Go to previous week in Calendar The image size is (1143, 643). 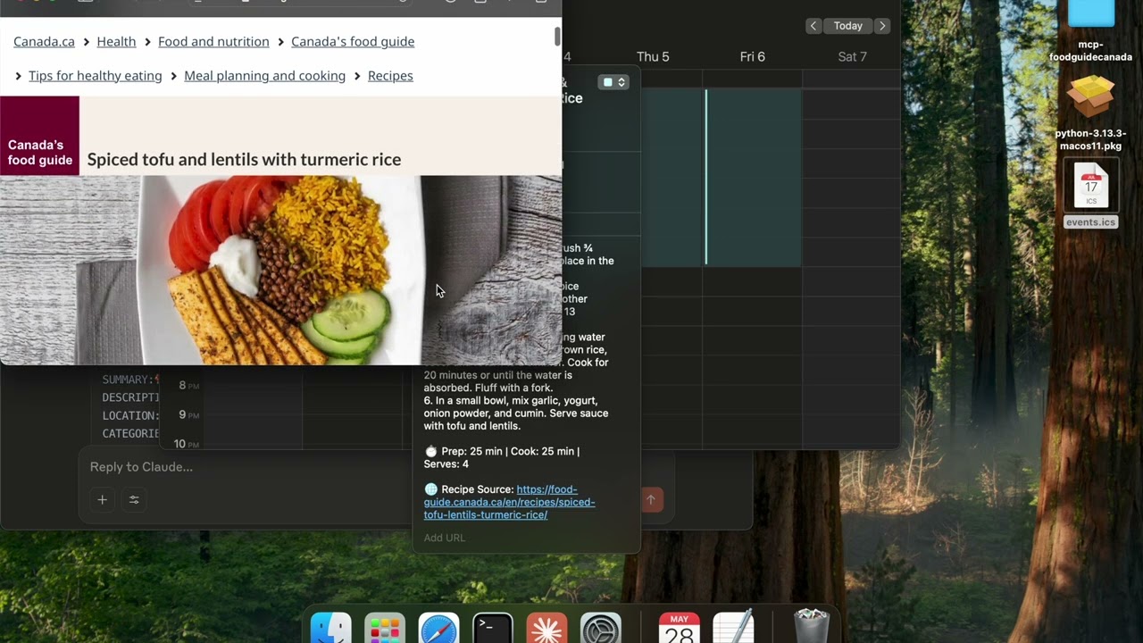[813, 26]
